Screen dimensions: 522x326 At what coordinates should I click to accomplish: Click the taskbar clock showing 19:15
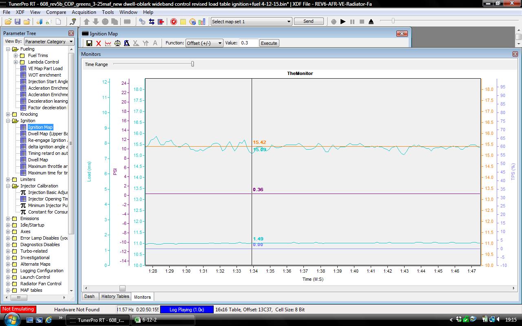coord(511,320)
